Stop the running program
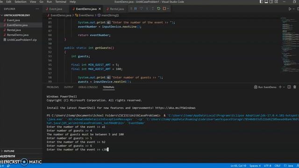 [164, 8]
